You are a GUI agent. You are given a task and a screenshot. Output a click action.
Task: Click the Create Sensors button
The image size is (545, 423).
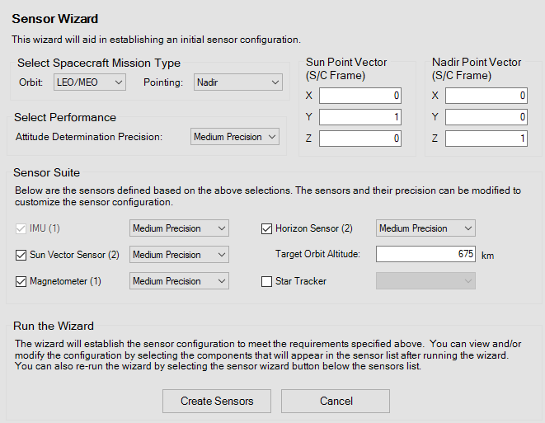(x=217, y=402)
